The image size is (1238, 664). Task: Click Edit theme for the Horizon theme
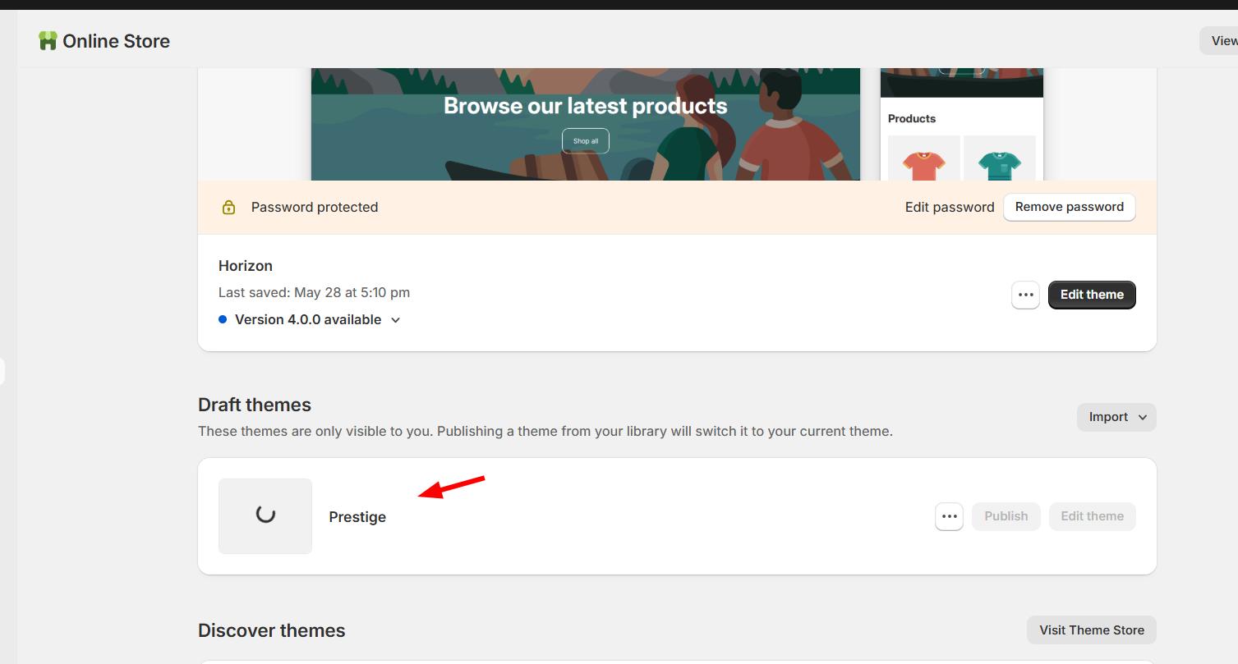[1092, 295]
